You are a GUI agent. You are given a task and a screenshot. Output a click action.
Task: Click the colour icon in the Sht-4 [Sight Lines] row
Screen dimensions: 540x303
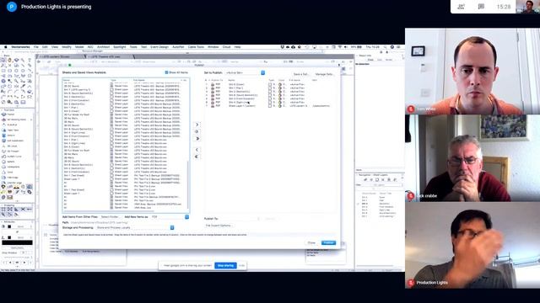280,103
